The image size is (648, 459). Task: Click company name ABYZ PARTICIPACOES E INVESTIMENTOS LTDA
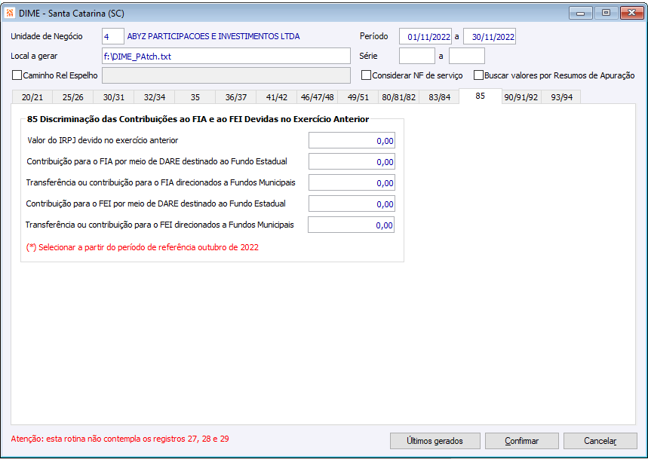[x=213, y=36]
